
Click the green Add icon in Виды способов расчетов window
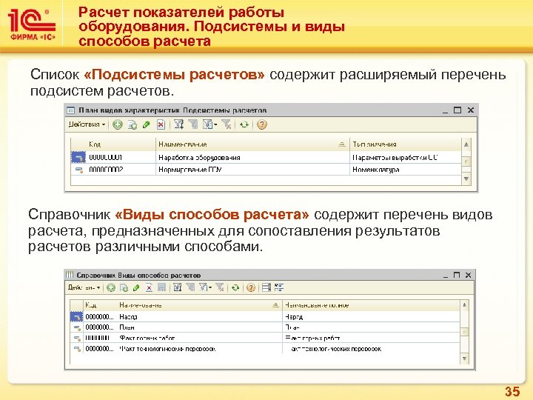tap(111, 288)
